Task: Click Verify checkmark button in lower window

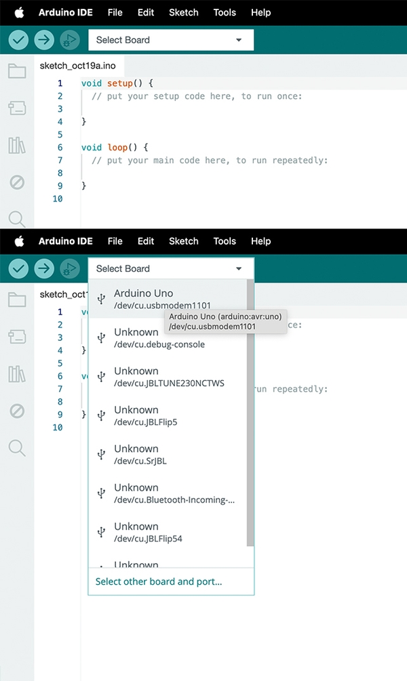Action: (18, 268)
